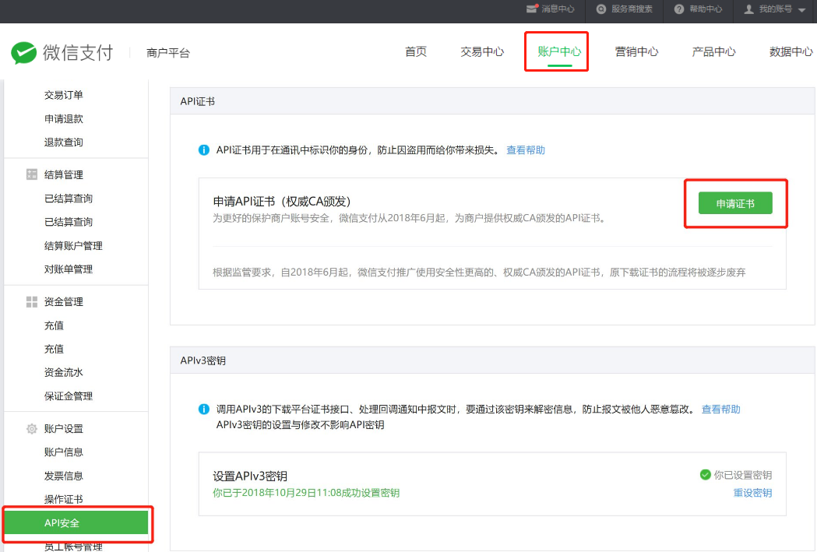Click the user avatar icon for my account
This screenshot has width=817, height=552.
point(749,9)
